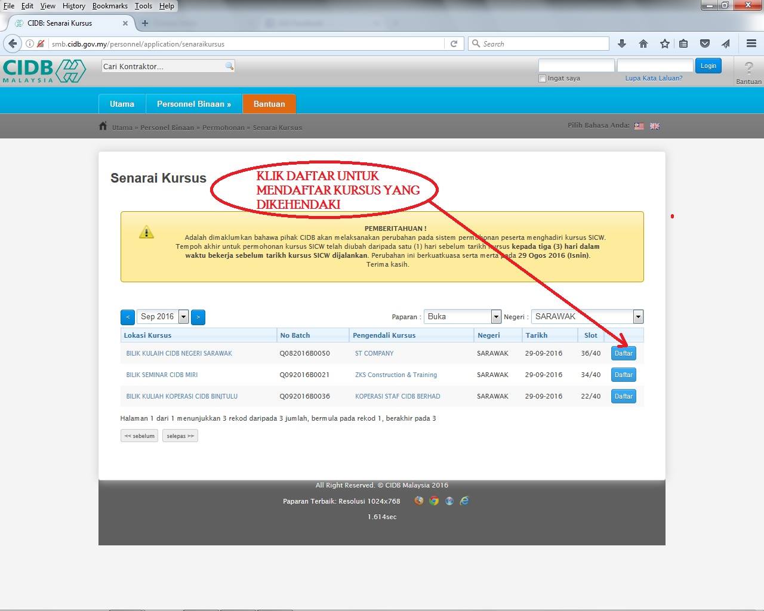Go to the browser Home icon
This screenshot has width=764, height=611.
pos(643,44)
